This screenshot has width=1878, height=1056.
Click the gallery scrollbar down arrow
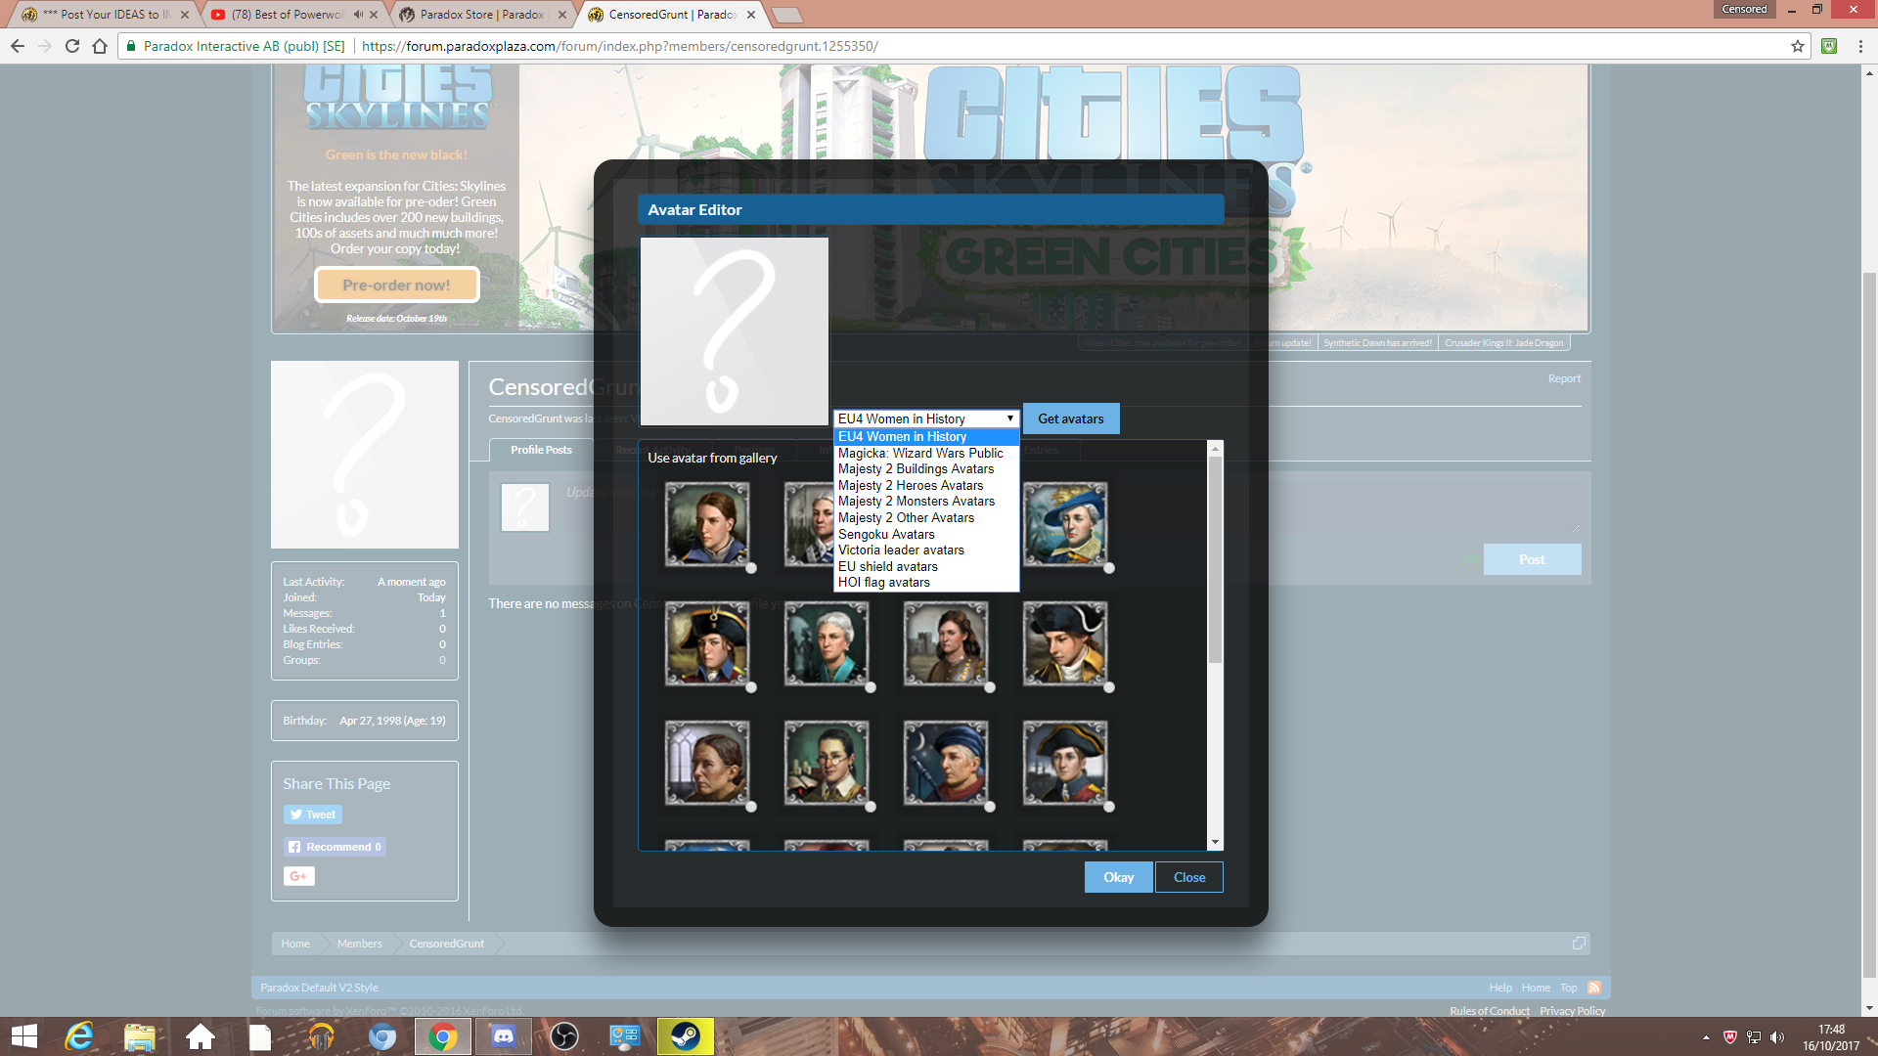[x=1215, y=842]
